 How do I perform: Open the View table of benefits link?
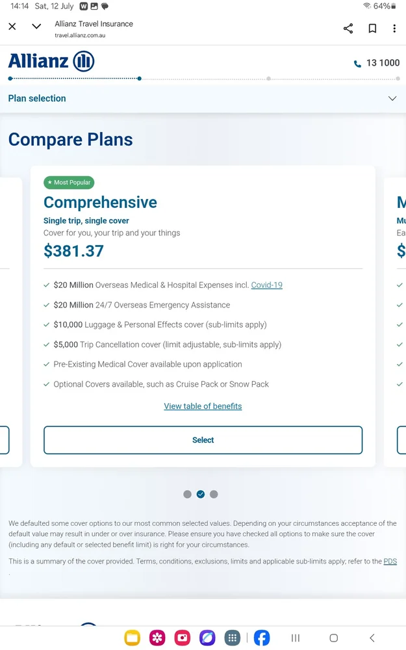(x=203, y=406)
